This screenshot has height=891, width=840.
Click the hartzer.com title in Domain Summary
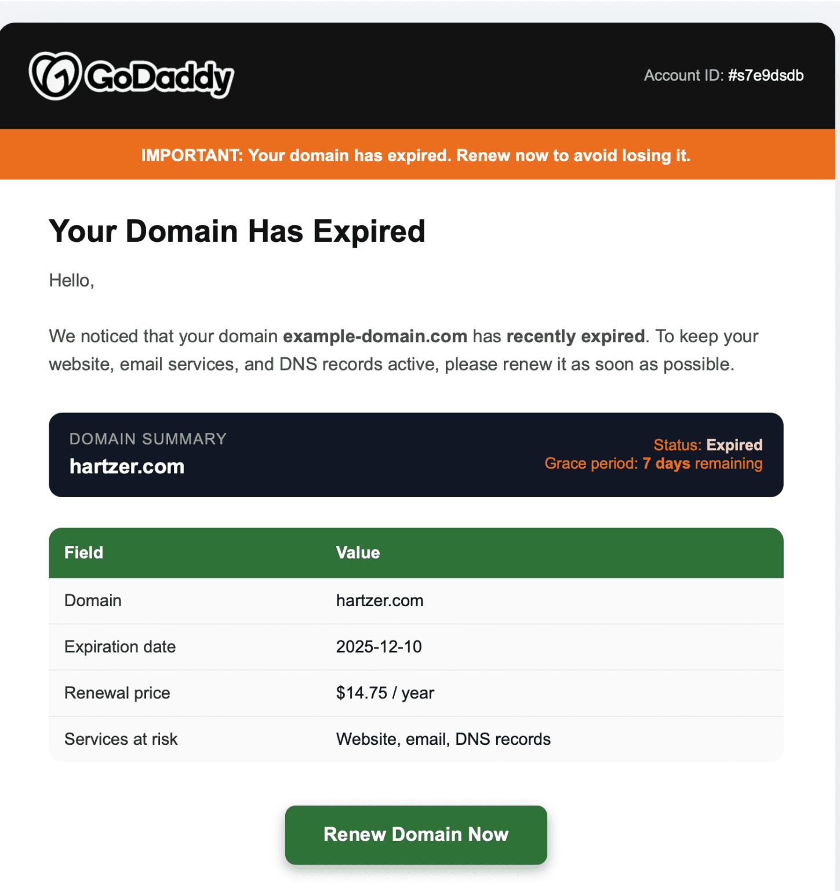(x=126, y=466)
